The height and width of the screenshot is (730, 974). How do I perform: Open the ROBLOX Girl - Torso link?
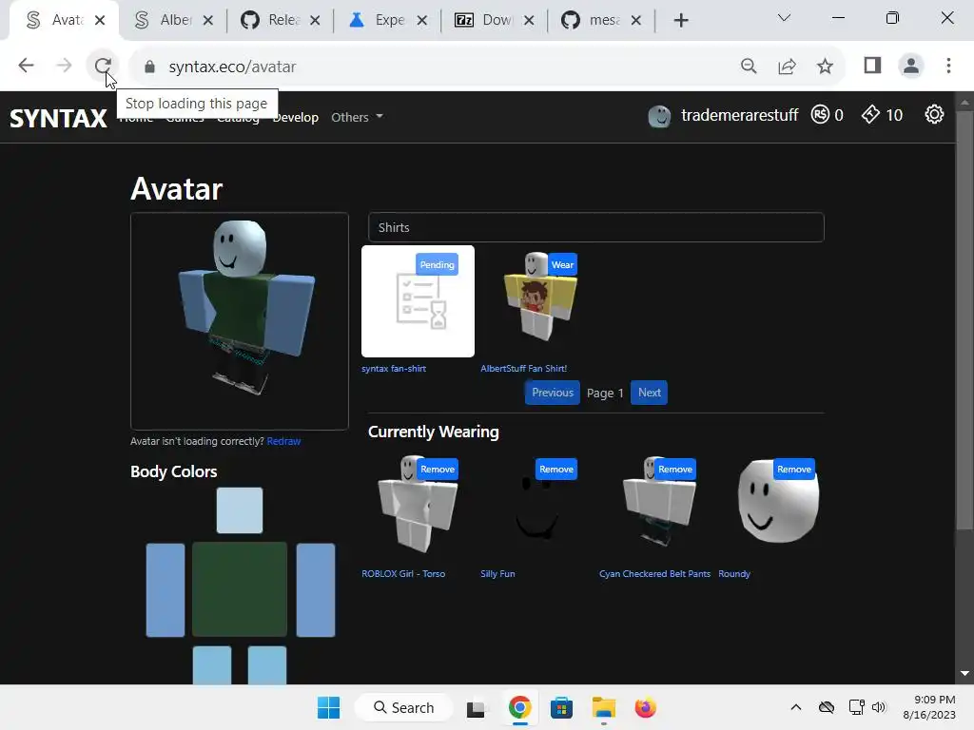[x=403, y=573]
